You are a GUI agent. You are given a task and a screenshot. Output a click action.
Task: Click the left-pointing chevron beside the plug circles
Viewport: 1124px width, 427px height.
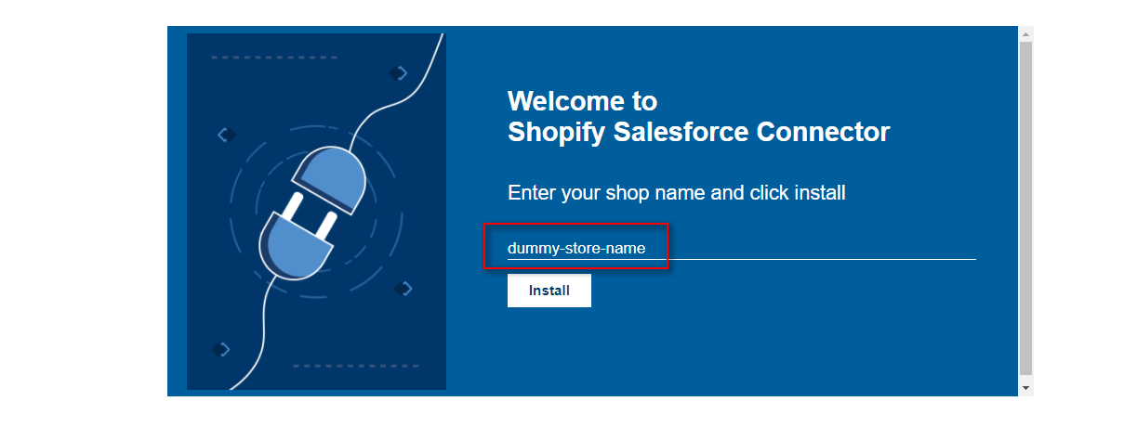pyautogui.click(x=226, y=136)
